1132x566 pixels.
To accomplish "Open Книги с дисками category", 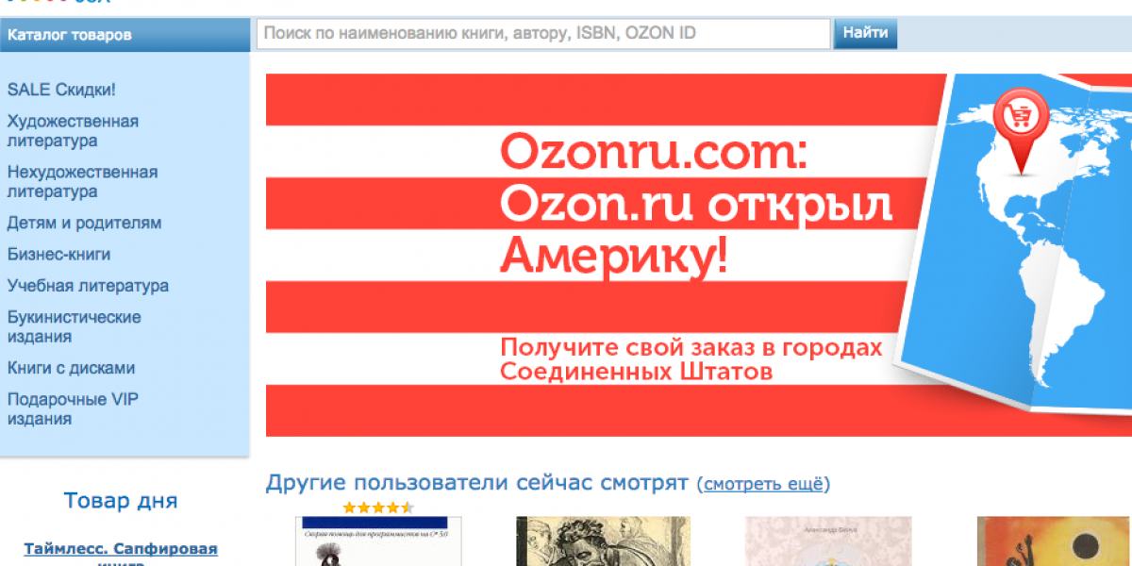I will click(x=71, y=369).
